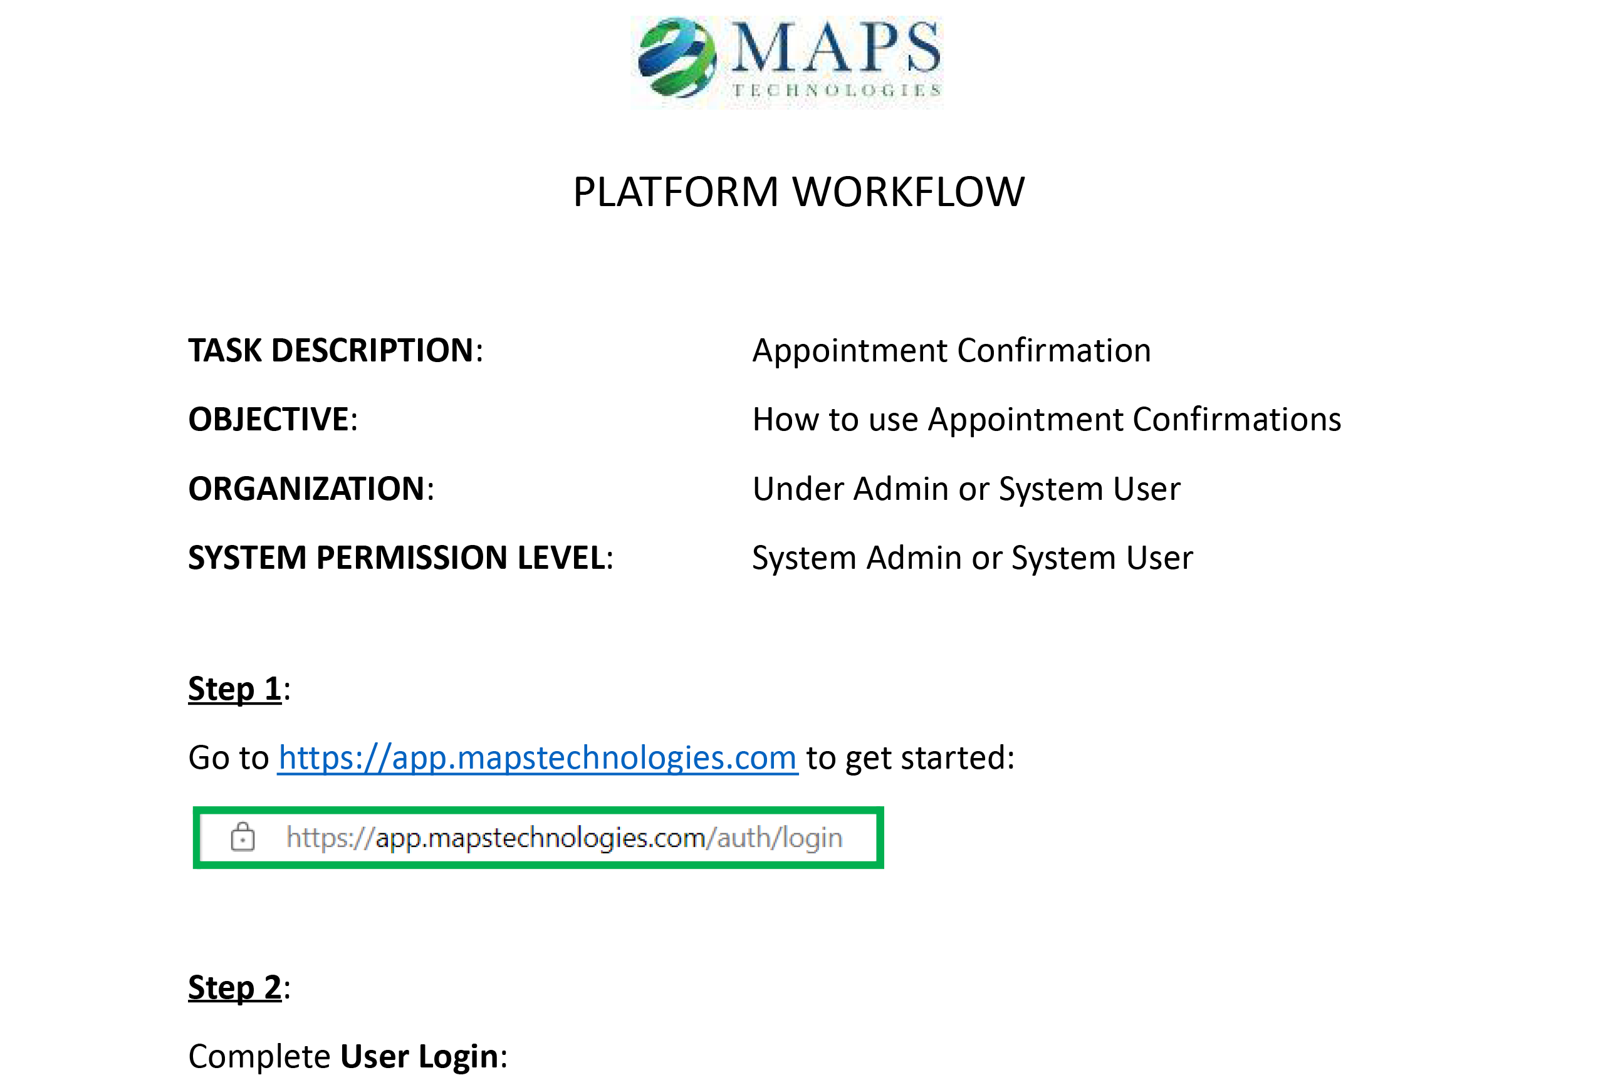The image size is (1598, 1090).
Task: Click the MAPS Technologies globe logo icon
Action: (x=677, y=58)
